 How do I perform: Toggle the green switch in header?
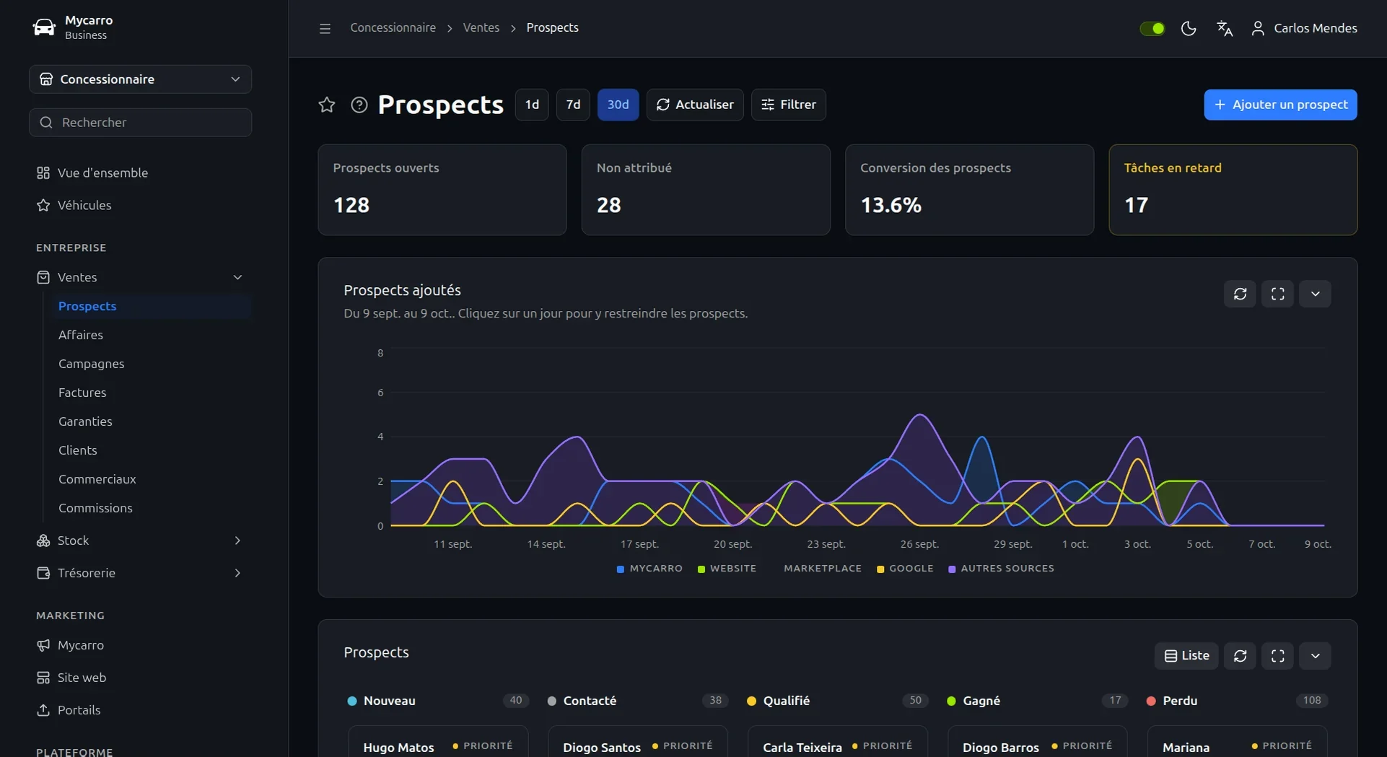[x=1152, y=28]
